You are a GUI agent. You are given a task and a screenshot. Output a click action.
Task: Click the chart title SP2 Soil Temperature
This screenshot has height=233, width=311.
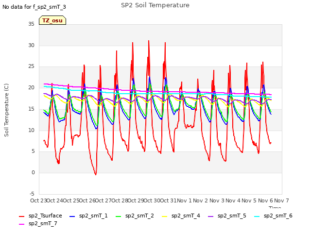[155, 5]
